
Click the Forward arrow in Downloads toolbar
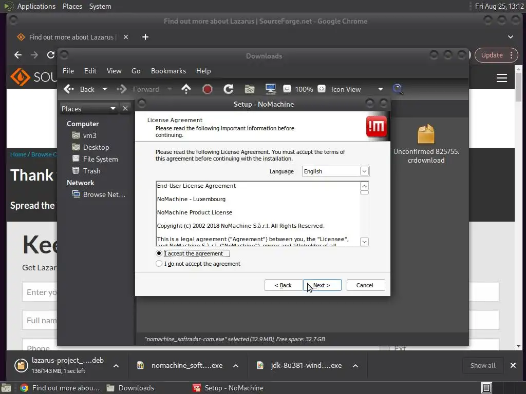pos(122,89)
